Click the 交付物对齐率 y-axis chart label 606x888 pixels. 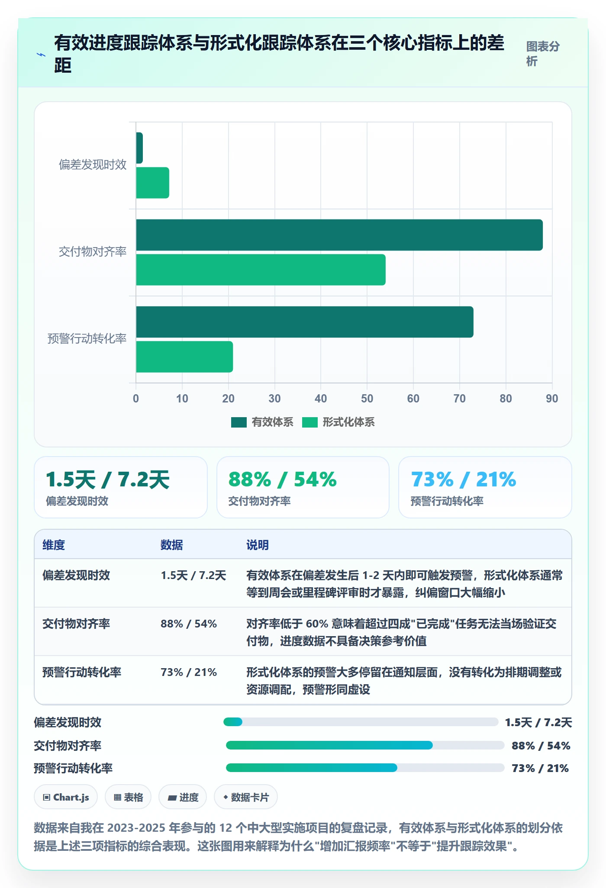93,251
